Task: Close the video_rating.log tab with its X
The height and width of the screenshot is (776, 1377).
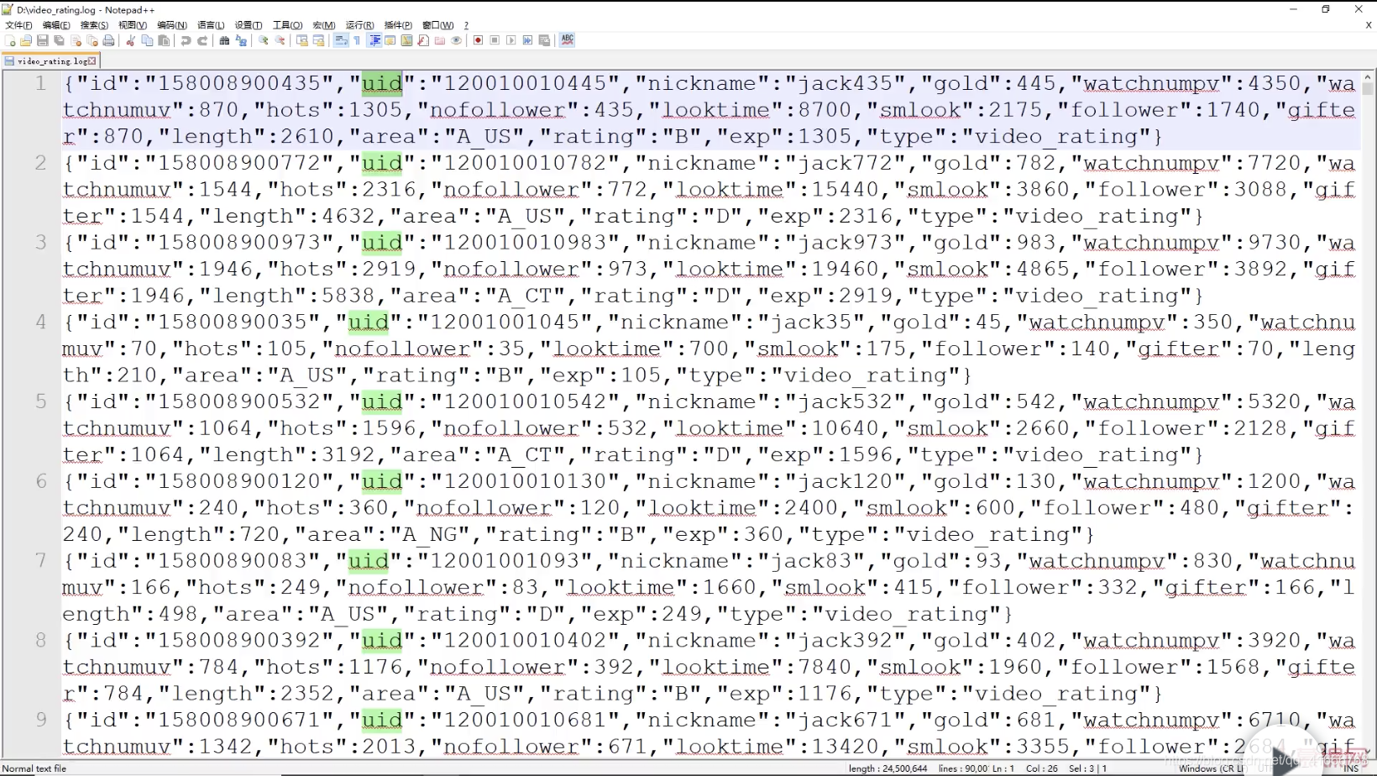Action: [x=92, y=60]
